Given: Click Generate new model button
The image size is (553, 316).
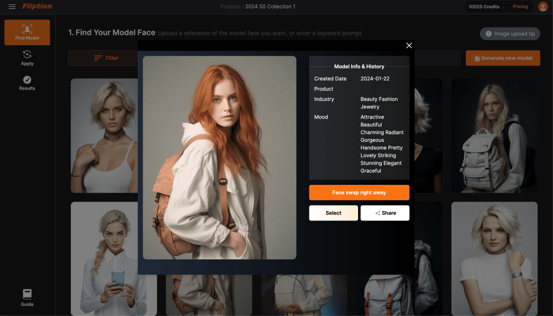Looking at the screenshot, I should pos(503,58).
